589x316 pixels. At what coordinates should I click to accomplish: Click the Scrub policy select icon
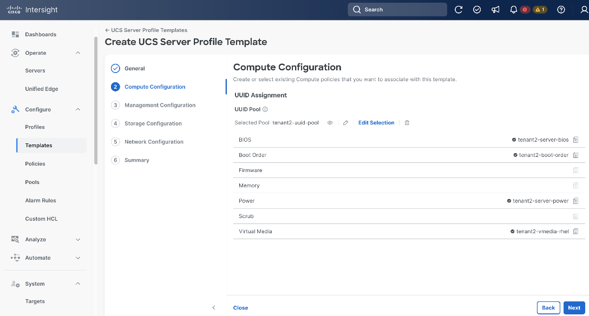[x=575, y=216]
